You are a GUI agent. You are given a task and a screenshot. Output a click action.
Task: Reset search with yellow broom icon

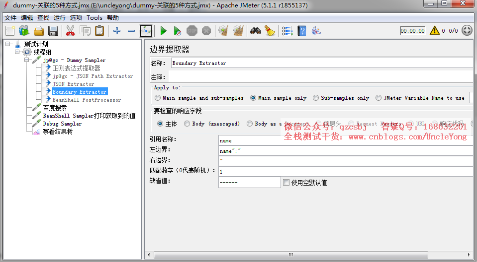pyautogui.click(x=270, y=31)
